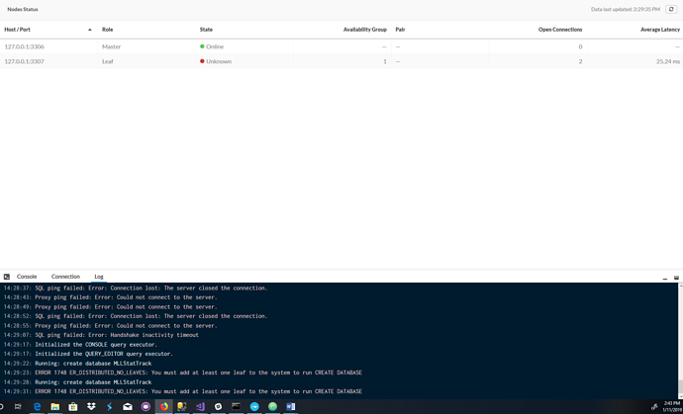Sort nodes by Role column

coord(108,30)
